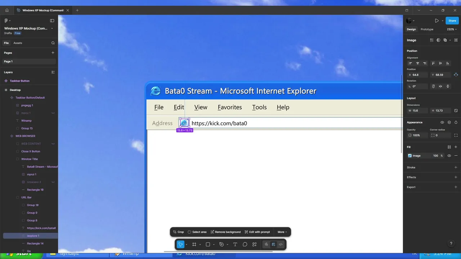461x259 pixels.
Task: Remove the Image fill with minus
Action: point(456,156)
